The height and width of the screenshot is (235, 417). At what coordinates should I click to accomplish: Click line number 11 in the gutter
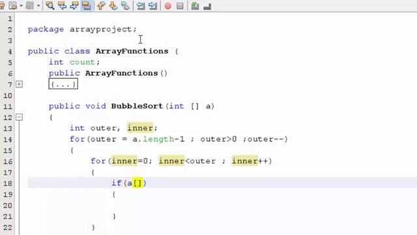[x=8, y=106]
